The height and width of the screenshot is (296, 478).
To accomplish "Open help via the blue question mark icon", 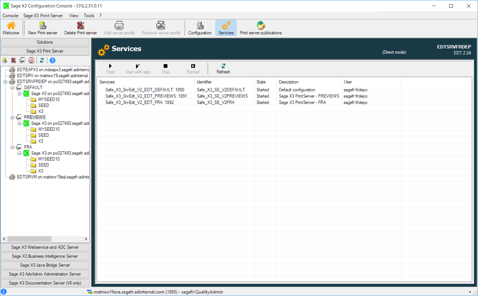I will pos(52,60).
